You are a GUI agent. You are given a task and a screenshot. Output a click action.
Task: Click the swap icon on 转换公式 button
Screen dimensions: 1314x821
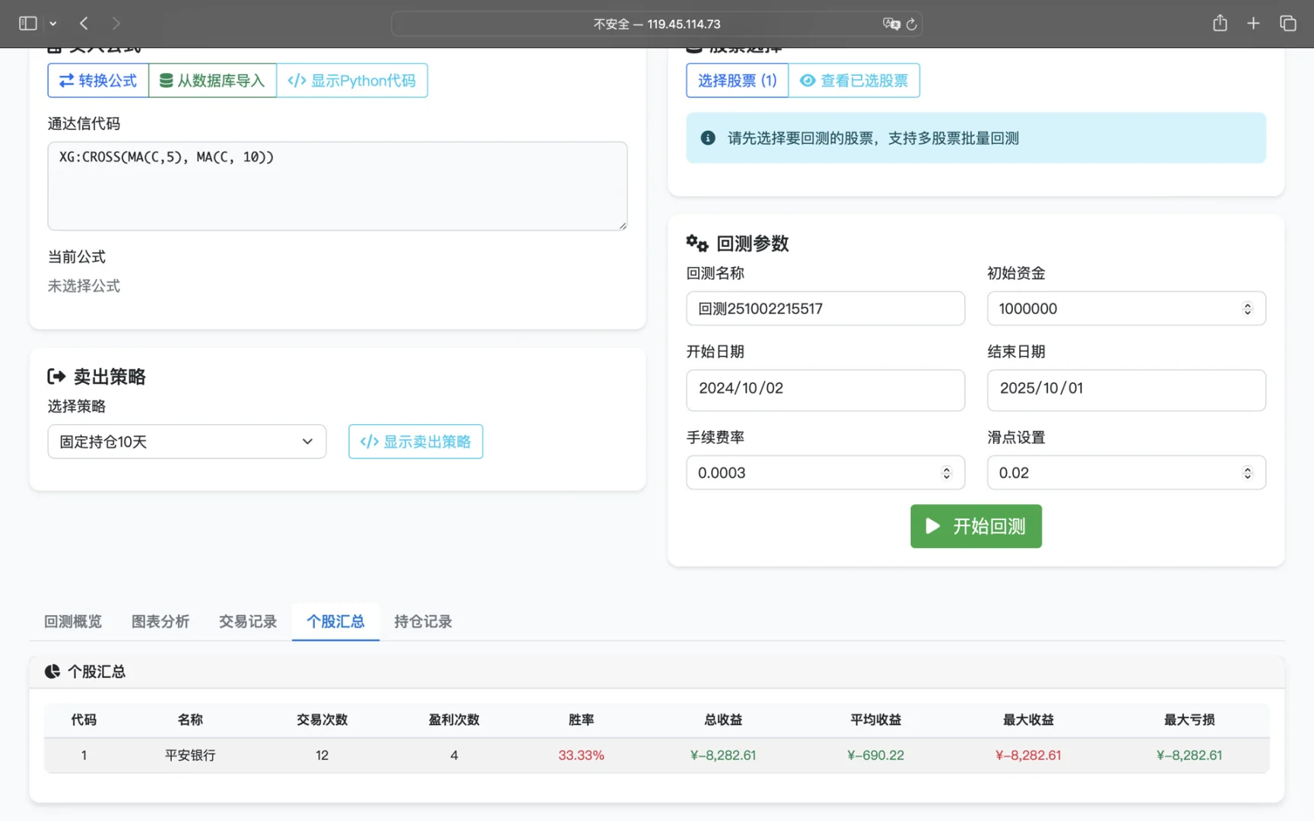[x=66, y=81]
